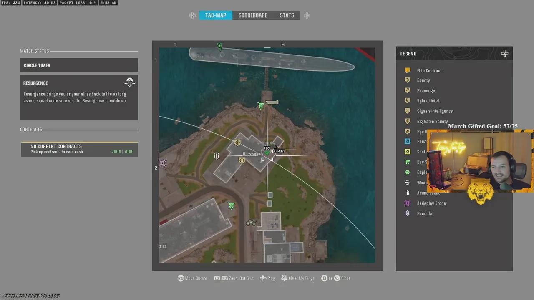Click the Gondola legend icon
This screenshot has width=534, height=300.
[x=407, y=213]
